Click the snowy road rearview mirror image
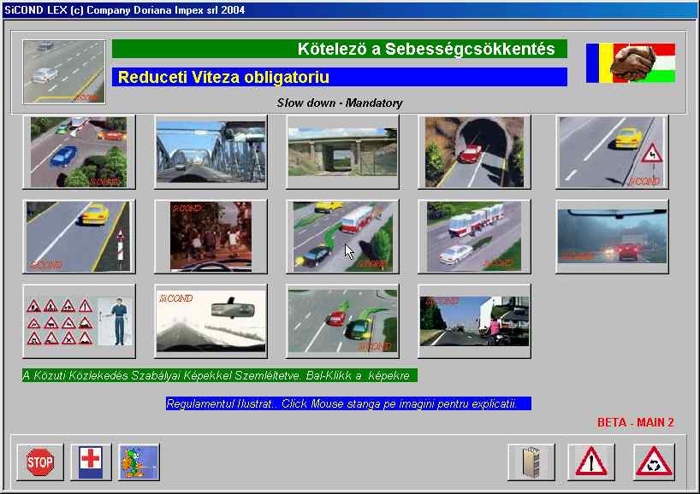This screenshot has height=494, width=700. (211, 321)
